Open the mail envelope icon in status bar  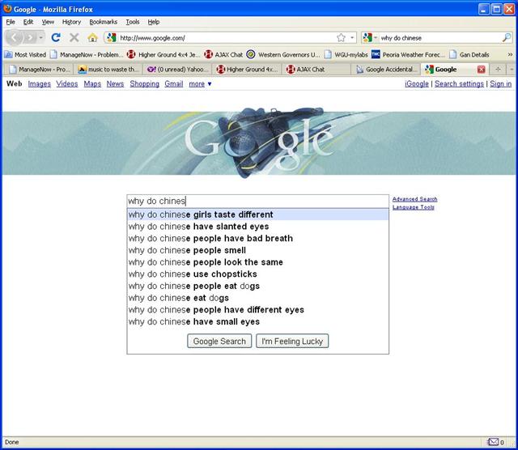click(x=493, y=442)
